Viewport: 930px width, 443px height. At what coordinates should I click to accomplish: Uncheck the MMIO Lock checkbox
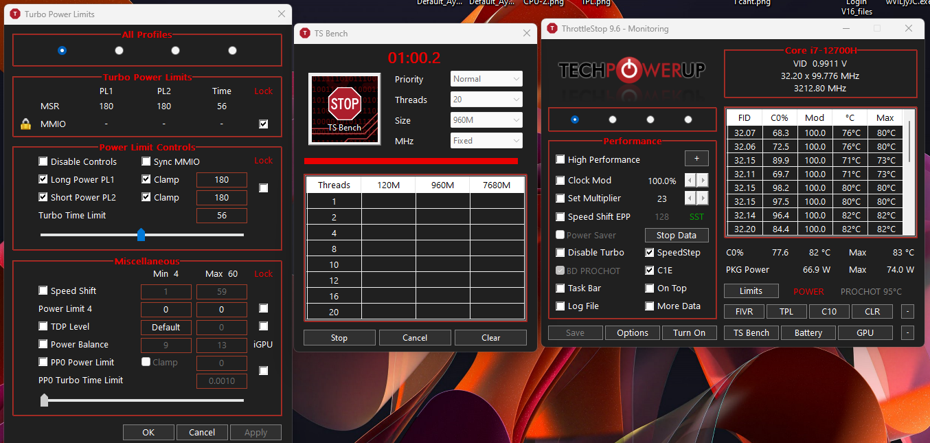[x=264, y=124]
